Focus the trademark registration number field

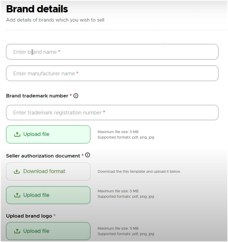tap(112, 112)
